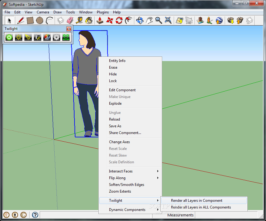Close the Twilight floating toolbar
The height and width of the screenshot is (221, 266).
tap(69, 29)
